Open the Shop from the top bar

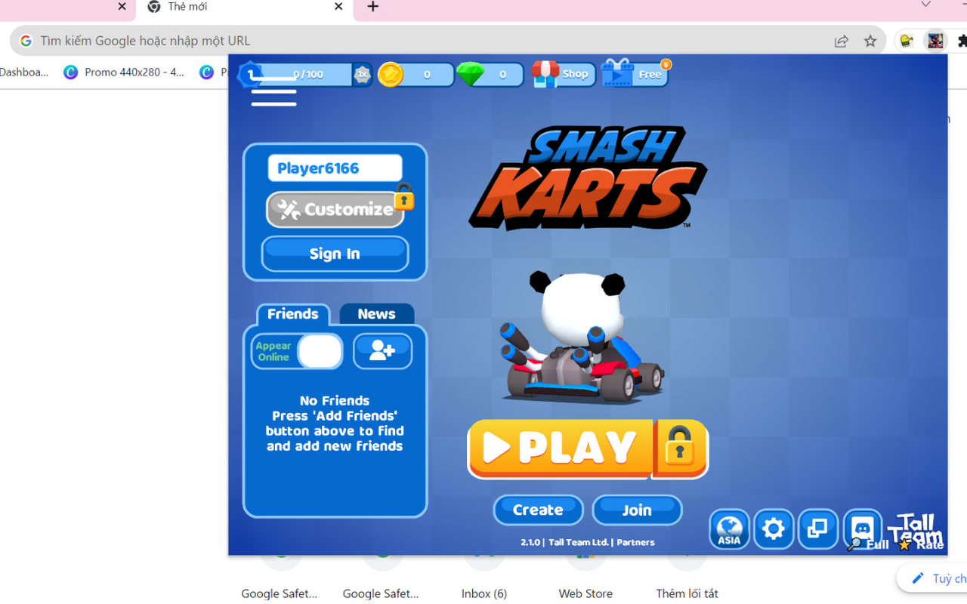tap(563, 74)
